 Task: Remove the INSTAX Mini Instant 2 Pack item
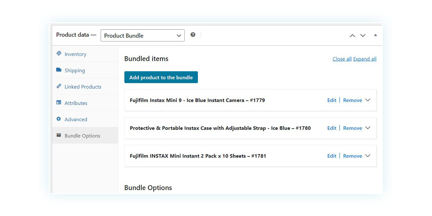pos(353,156)
